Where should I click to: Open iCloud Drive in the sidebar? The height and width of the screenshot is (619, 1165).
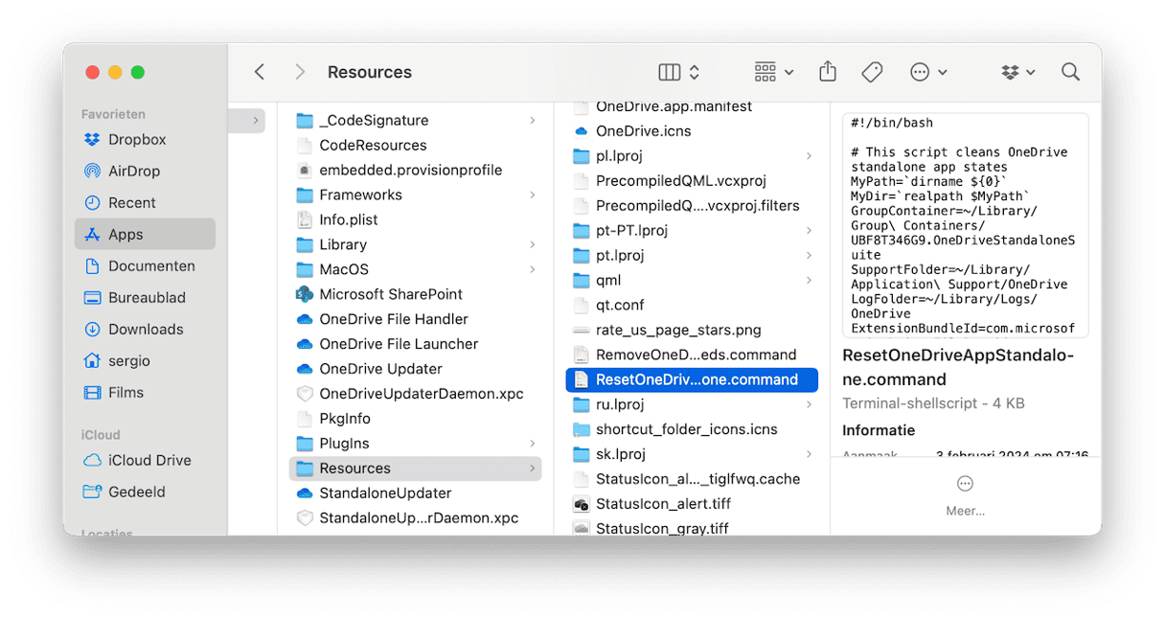pyautogui.click(x=145, y=460)
